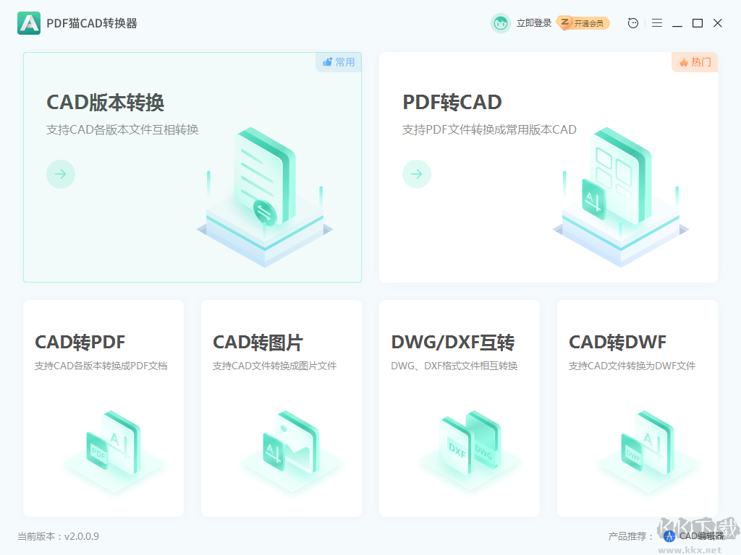
Task: Open the 立即登录 login link
Action: tap(533, 23)
